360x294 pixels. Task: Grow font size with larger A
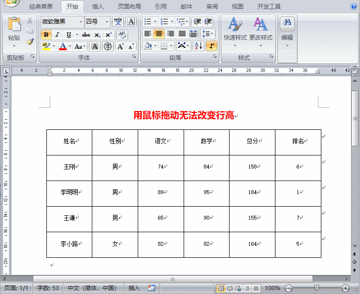(120, 46)
